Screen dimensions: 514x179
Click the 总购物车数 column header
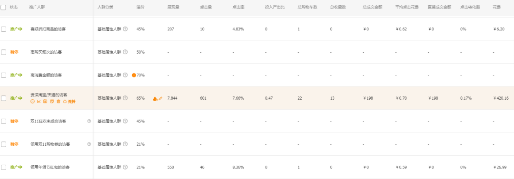(307, 7)
